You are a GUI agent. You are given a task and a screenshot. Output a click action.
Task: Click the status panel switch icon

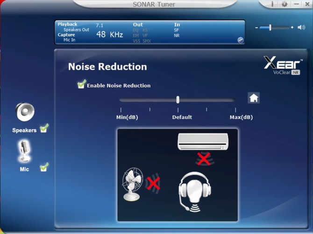(240, 40)
